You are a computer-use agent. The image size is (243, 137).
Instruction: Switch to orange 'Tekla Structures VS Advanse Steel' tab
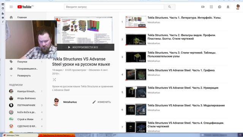click(x=57, y=135)
